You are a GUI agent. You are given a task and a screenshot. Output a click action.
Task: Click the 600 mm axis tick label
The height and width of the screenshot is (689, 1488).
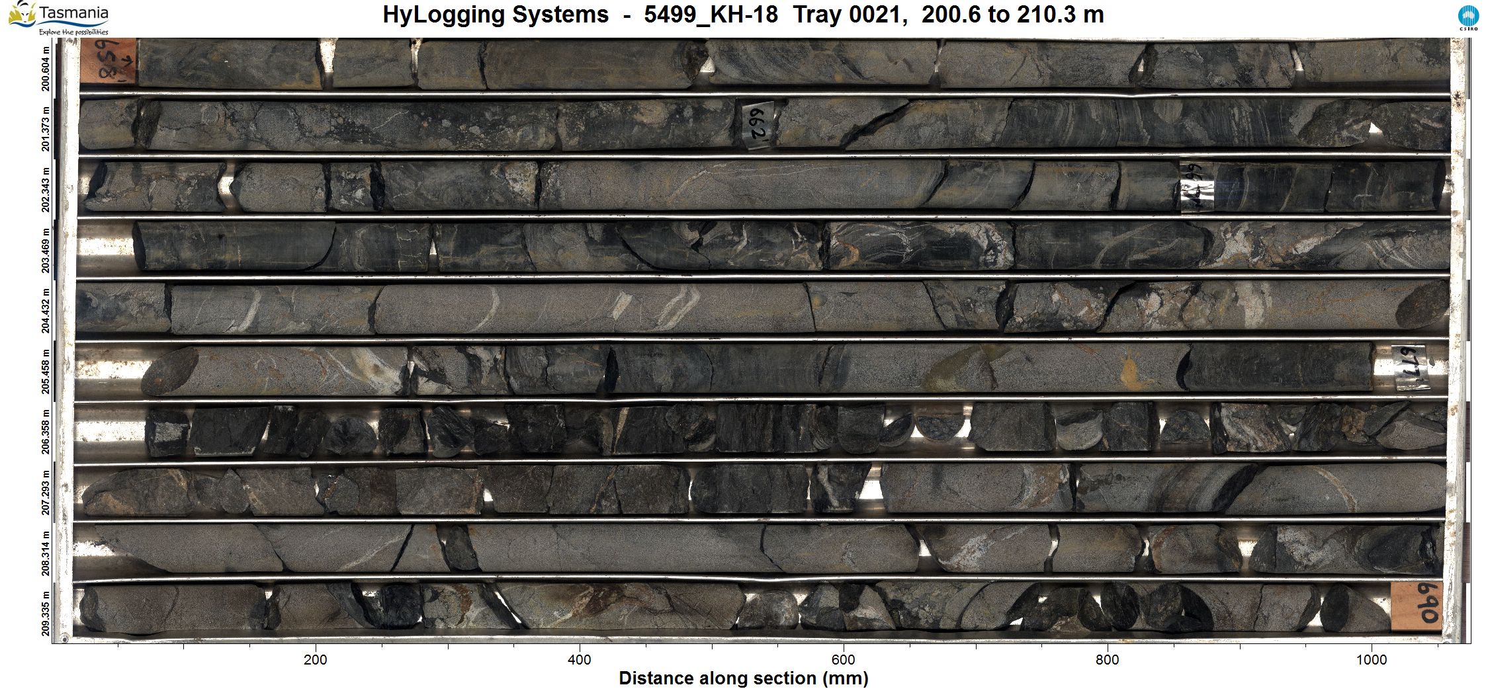[x=843, y=659]
